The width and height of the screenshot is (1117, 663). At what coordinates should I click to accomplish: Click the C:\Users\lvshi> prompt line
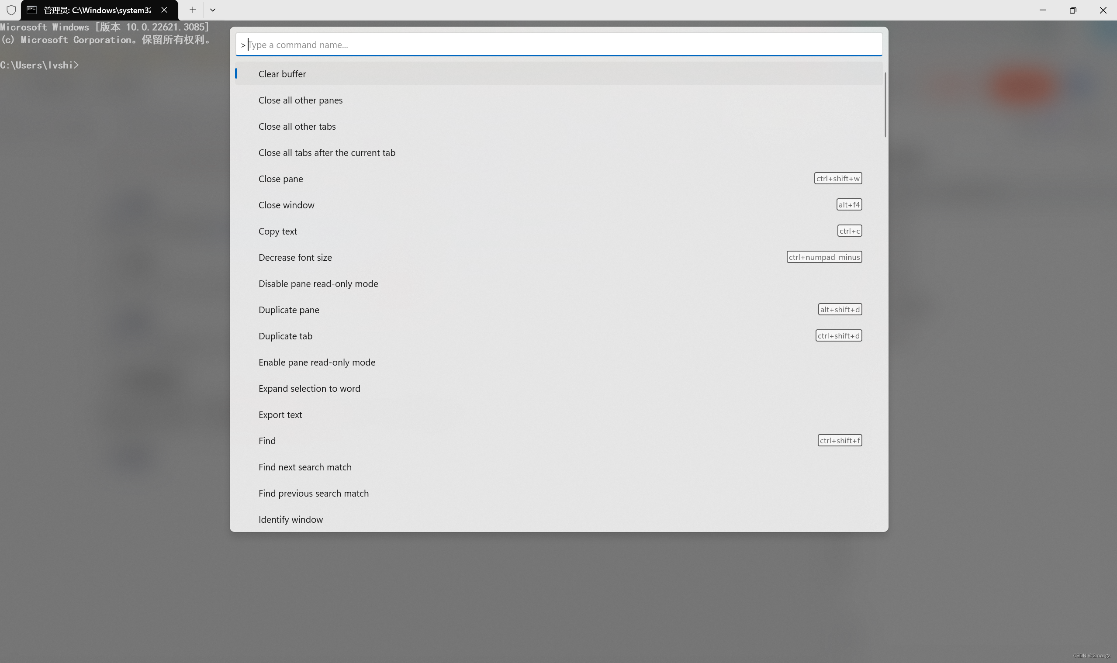(x=39, y=65)
